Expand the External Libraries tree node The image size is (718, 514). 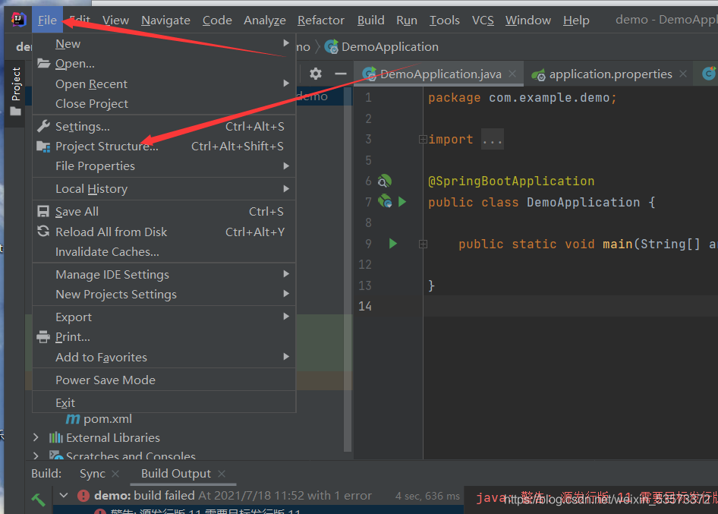coord(36,437)
